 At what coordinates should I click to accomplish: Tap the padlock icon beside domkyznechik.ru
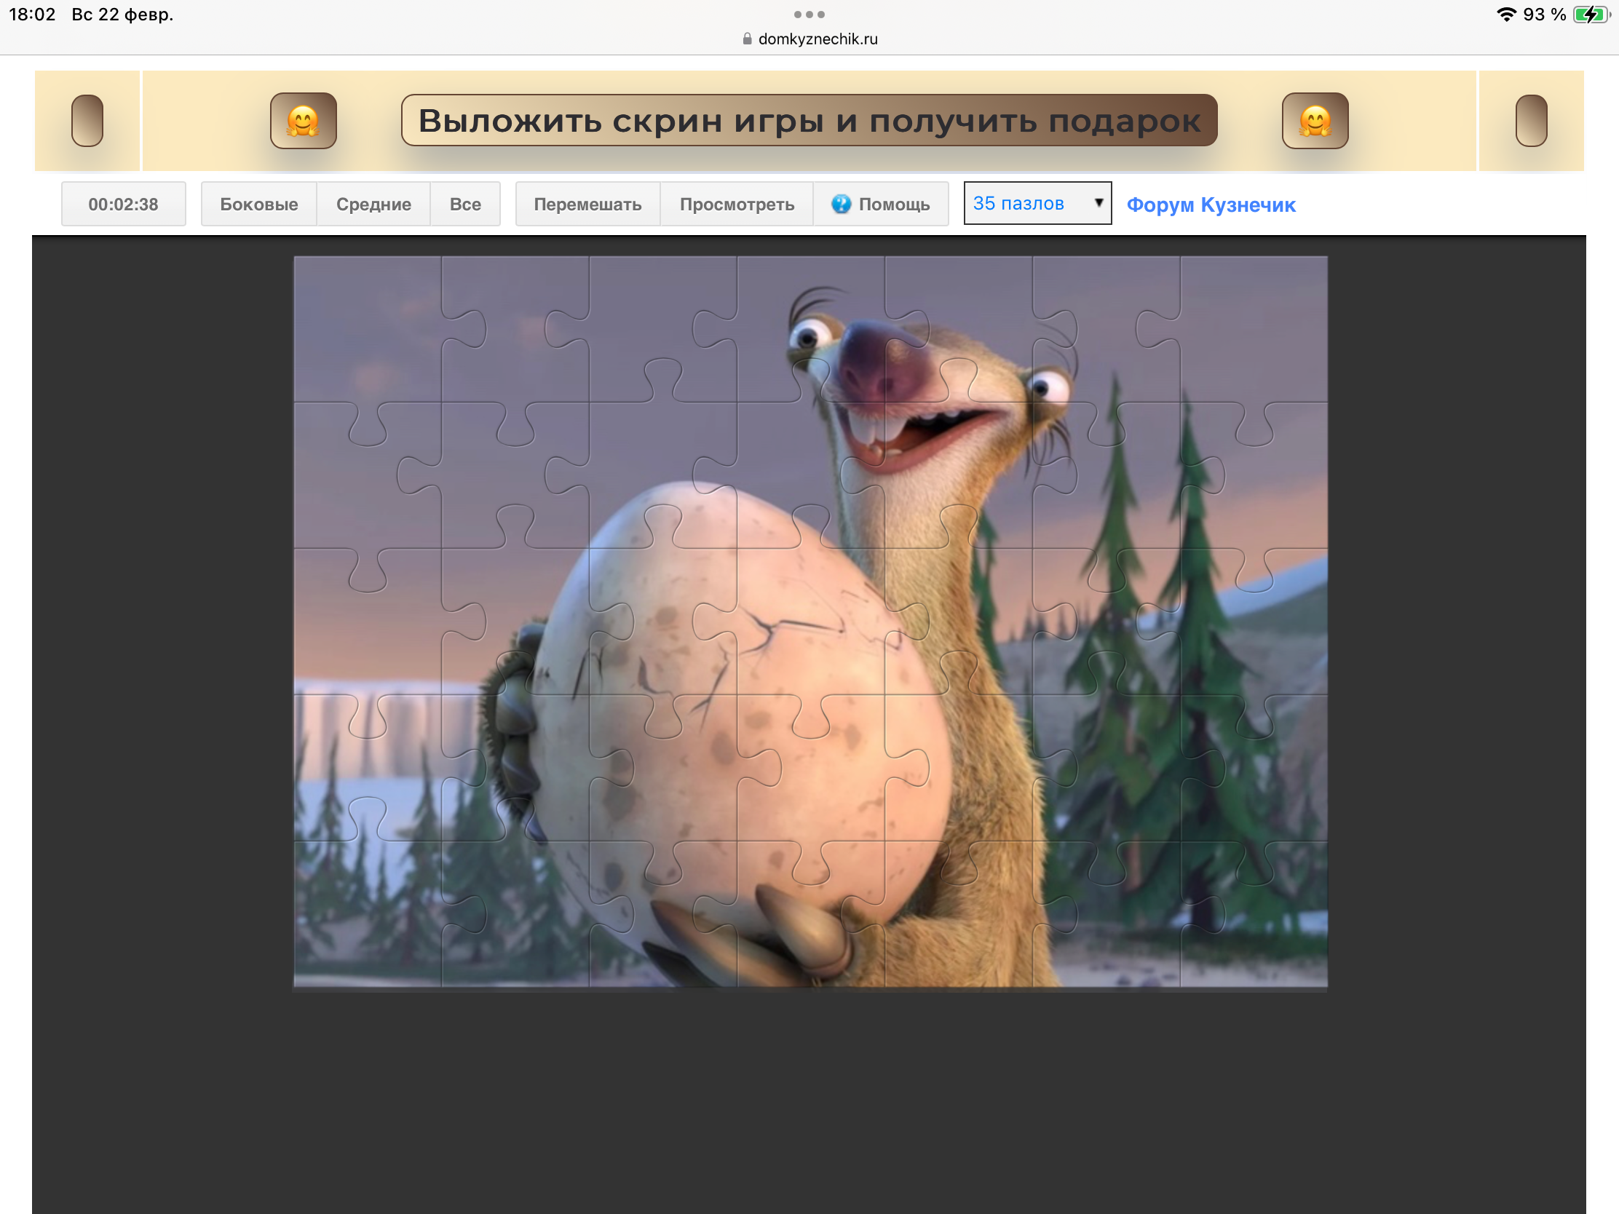(x=747, y=39)
